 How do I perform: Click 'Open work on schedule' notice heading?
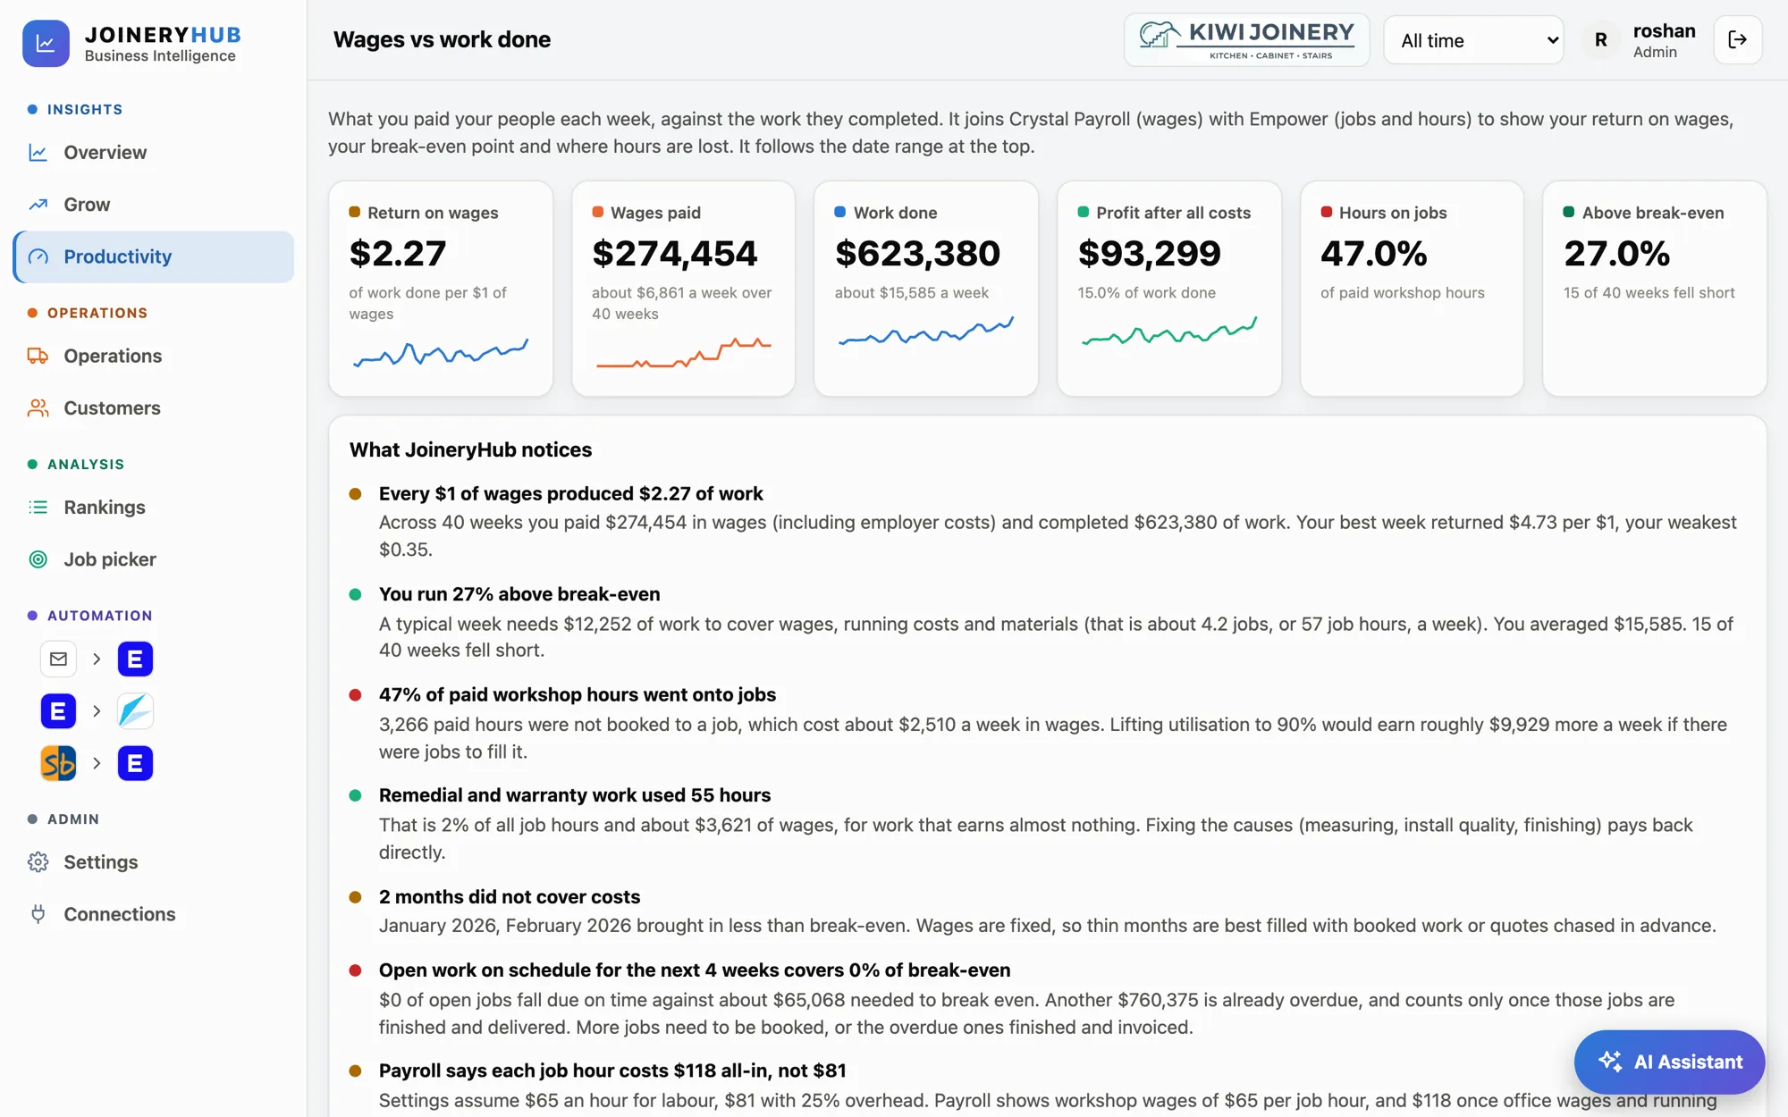pyautogui.click(x=695, y=970)
